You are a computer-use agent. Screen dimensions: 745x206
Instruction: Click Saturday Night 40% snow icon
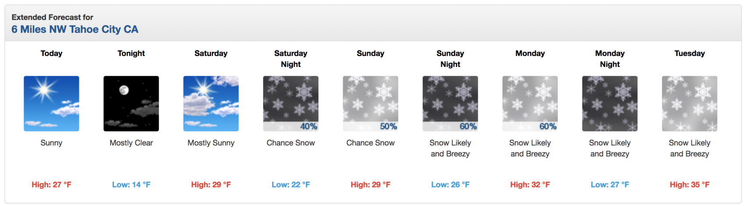click(x=291, y=103)
